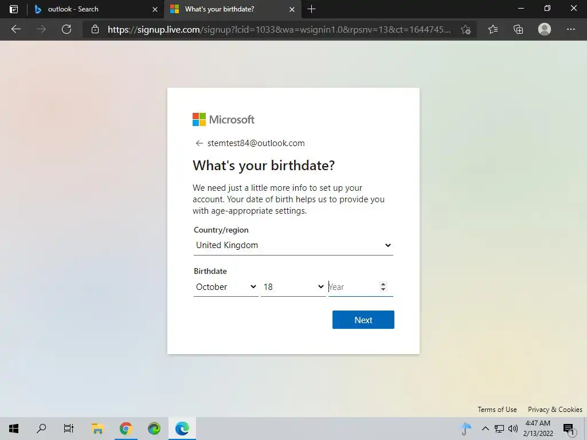Close the outlook - Search tab

click(x=155, y=9)
